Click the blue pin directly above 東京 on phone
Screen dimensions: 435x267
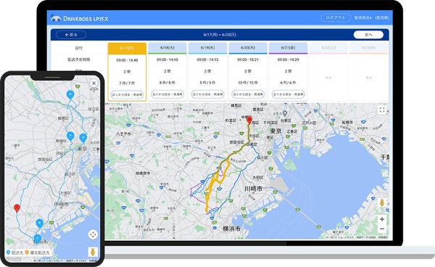coord(83,138)
